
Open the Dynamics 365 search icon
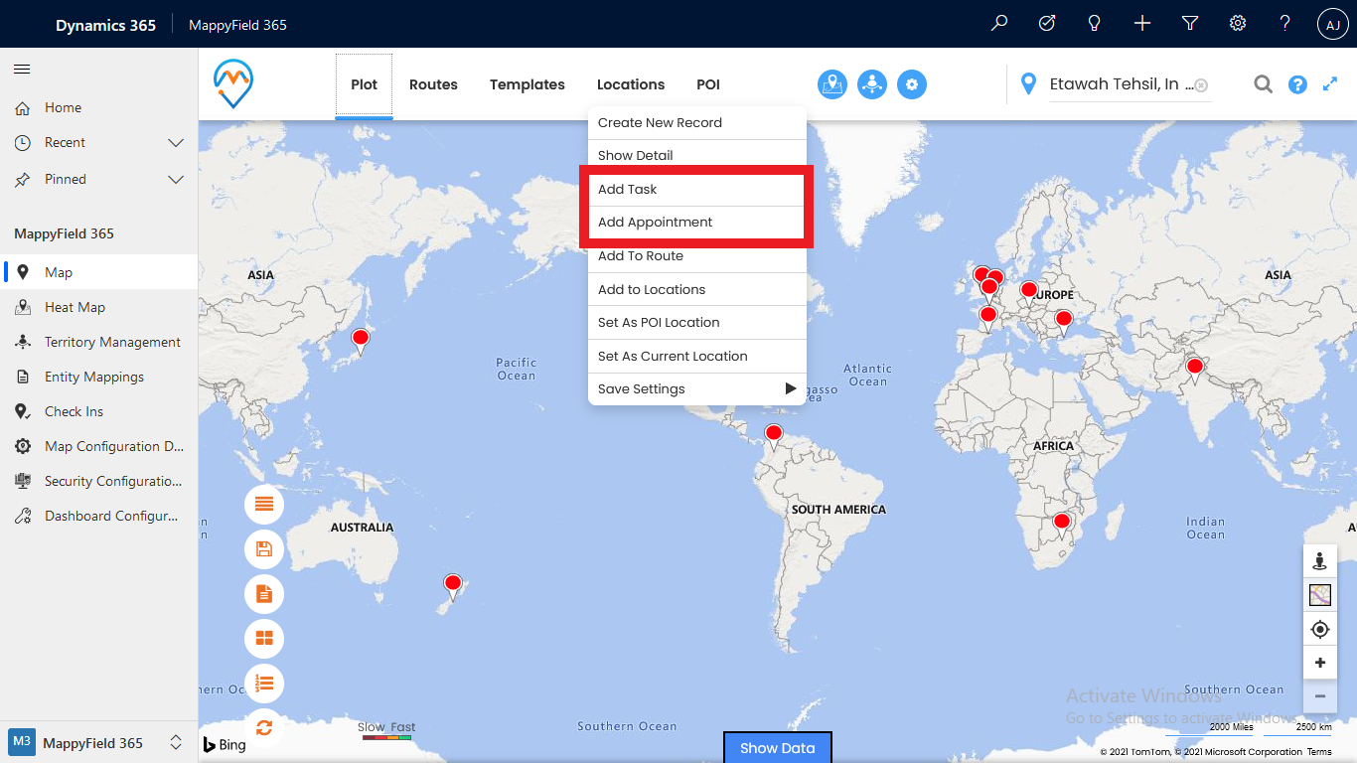999,23
